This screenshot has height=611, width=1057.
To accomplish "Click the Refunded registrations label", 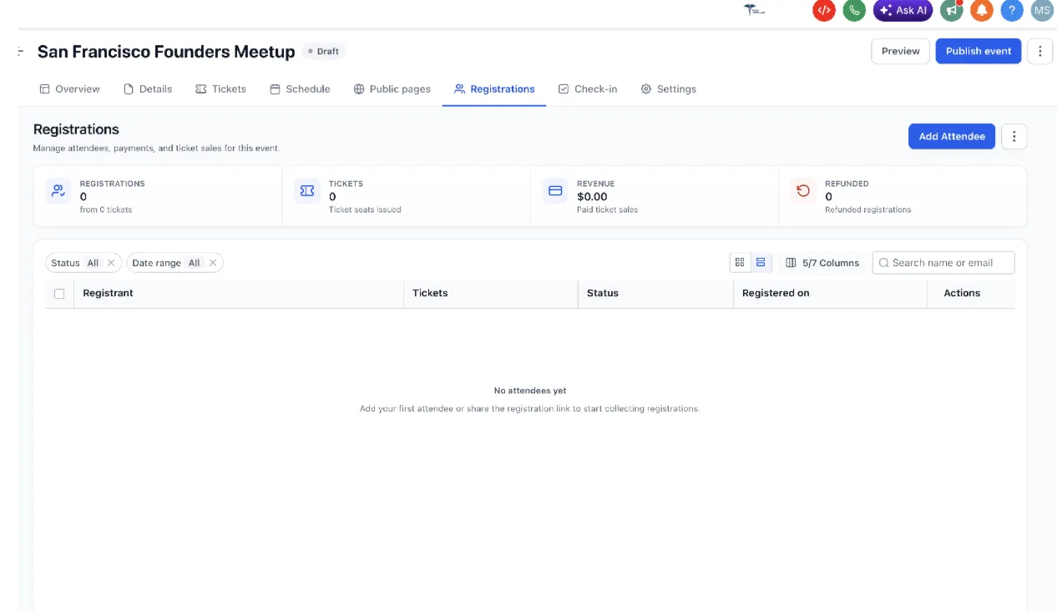I will point(868,210).
